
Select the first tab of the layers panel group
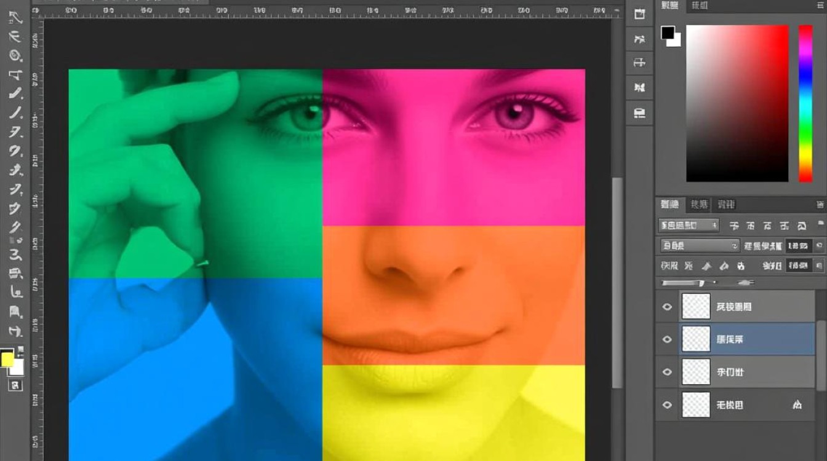[x=669, y=205]
